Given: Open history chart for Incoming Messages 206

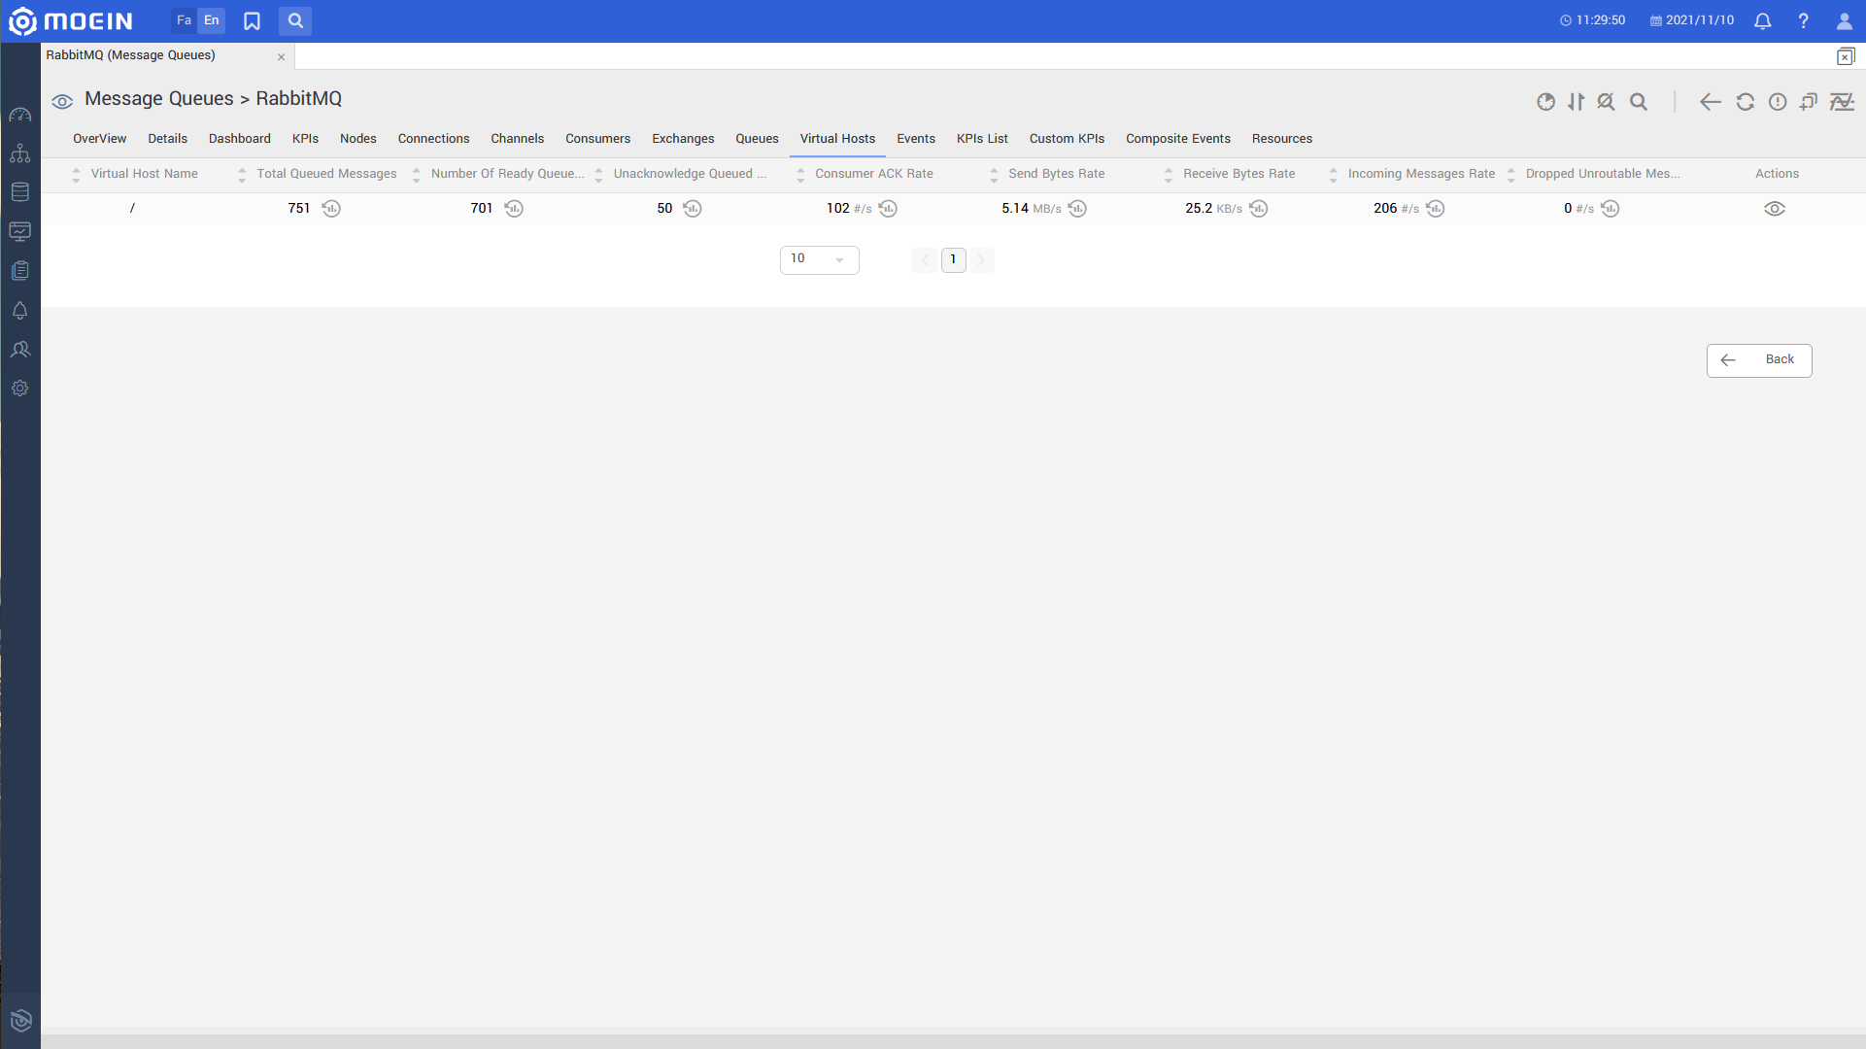Looking at the screenshot, I should tap(1436, 209).
